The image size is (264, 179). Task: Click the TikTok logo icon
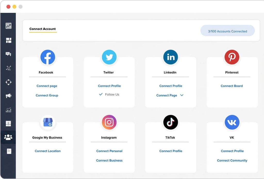pyautogui.click(x=170, y=122)
